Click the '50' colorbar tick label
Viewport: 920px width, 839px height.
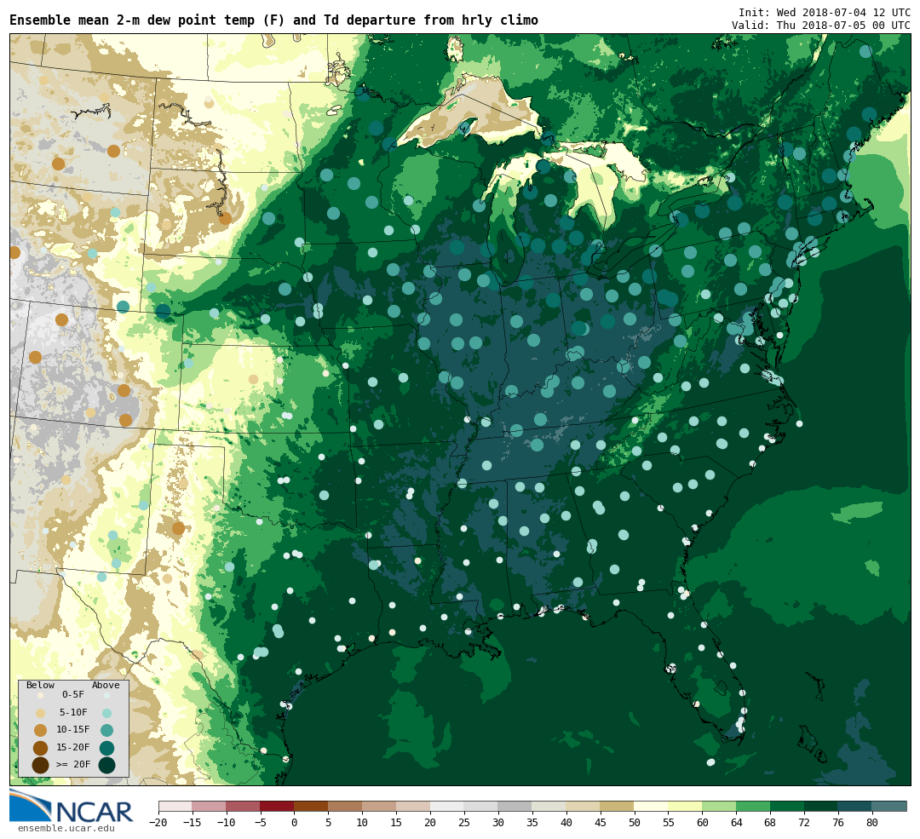[x=635, y=823]
